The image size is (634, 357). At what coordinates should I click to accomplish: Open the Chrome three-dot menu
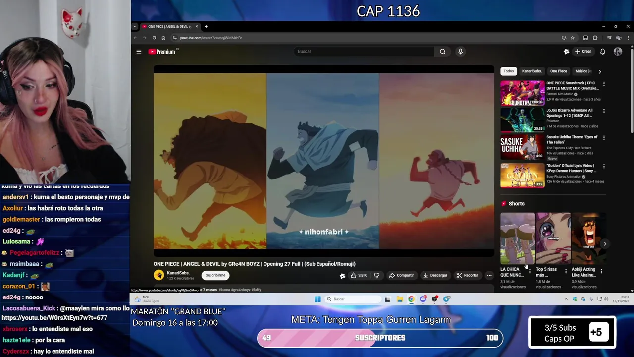[628, 38]
